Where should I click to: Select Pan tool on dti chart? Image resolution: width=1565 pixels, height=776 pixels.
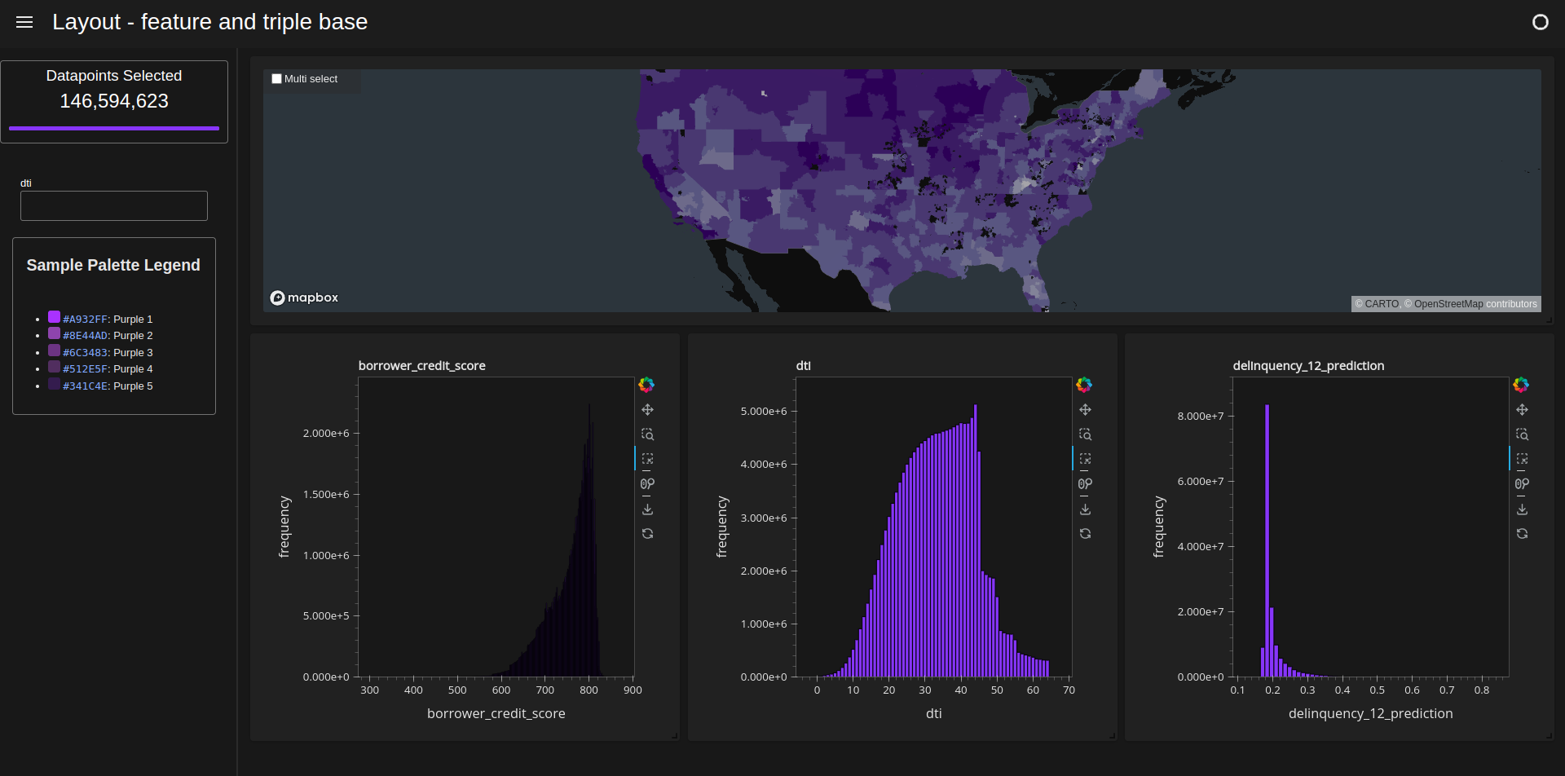[1085, 410]
